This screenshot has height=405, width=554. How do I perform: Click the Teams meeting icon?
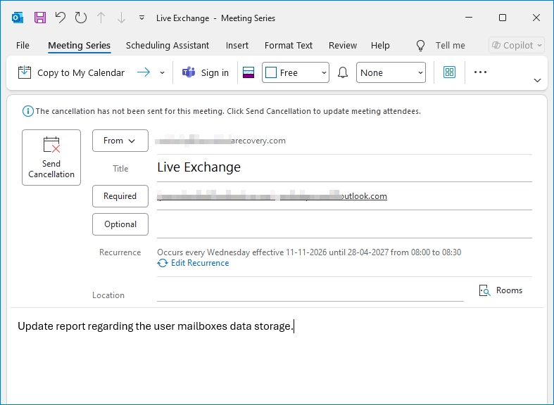(189, 72)
